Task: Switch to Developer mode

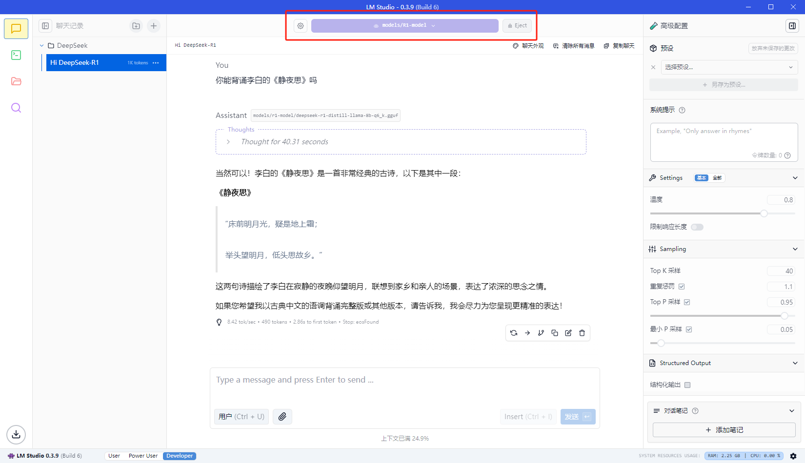Action: (x=180, y=456)
